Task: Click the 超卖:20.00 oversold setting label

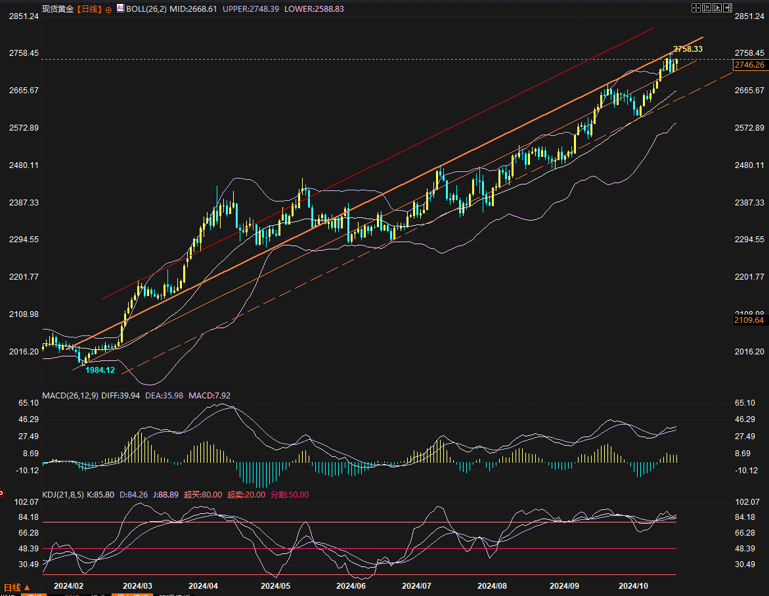Action: [x=246, y=495]
